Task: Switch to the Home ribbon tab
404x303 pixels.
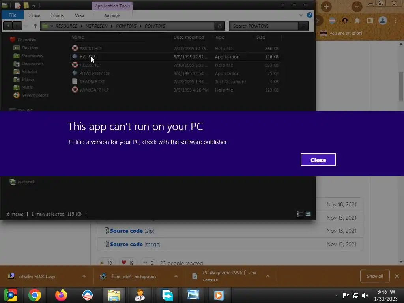Action: coord(35,15)
